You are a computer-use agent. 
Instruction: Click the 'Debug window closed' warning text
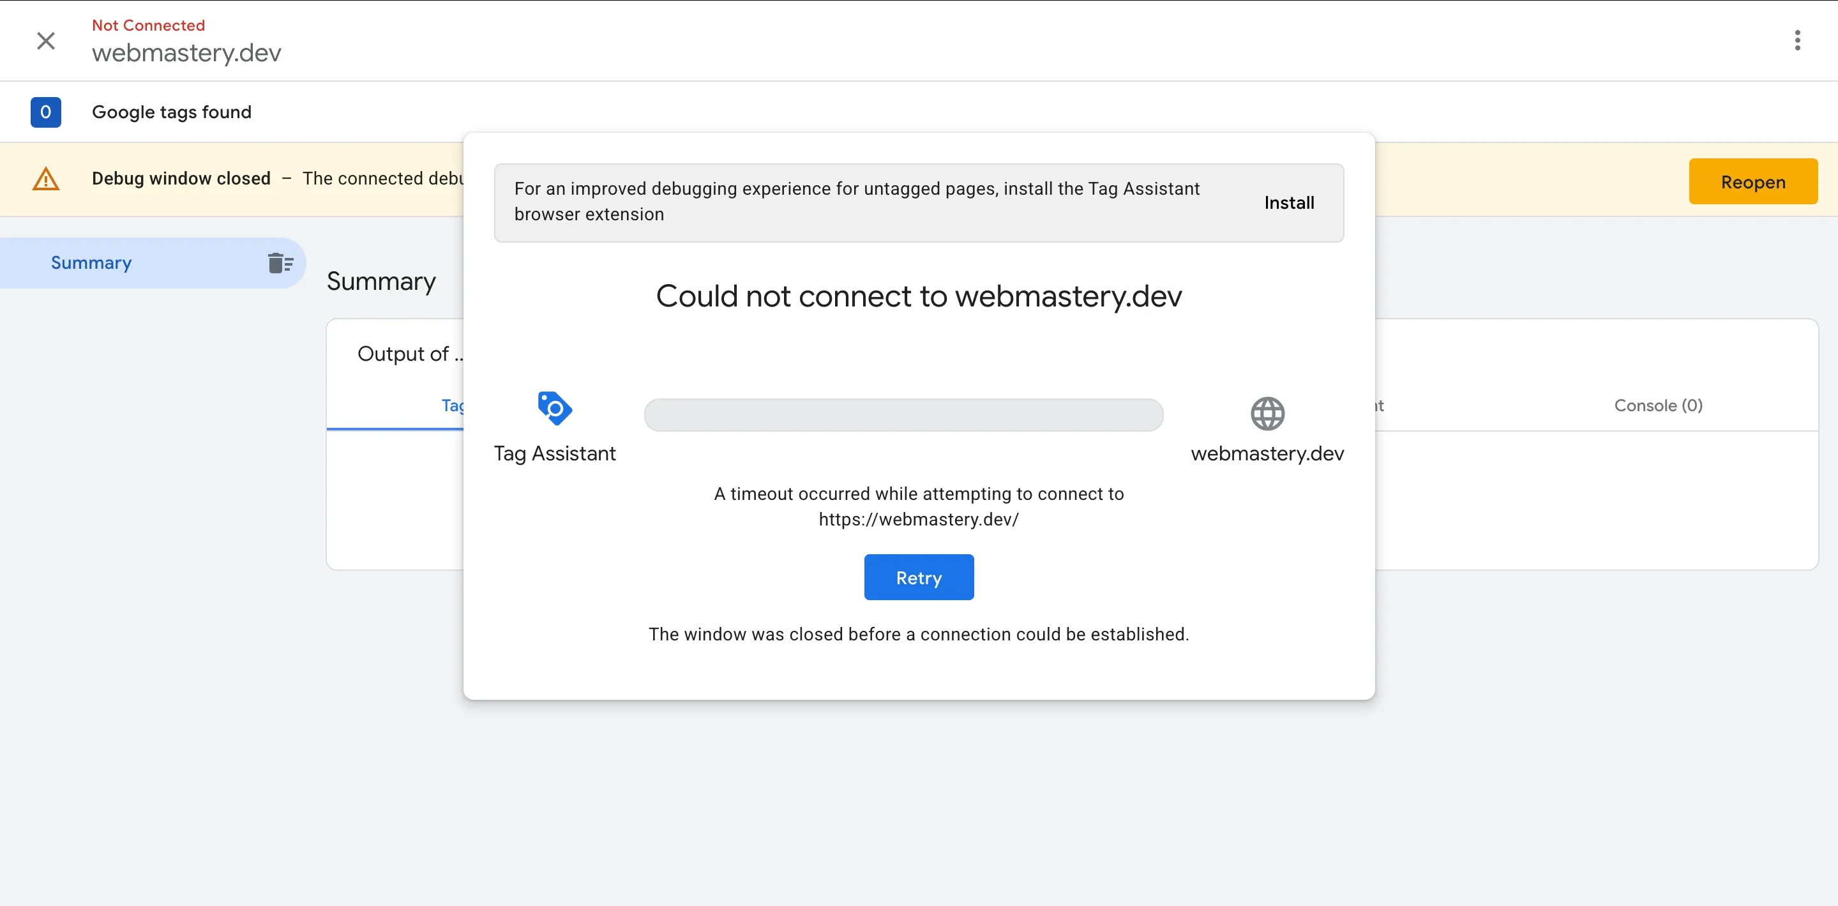181,178
